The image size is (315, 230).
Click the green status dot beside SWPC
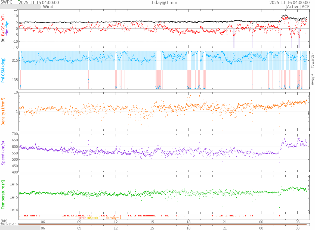click(x=19, y=1)
